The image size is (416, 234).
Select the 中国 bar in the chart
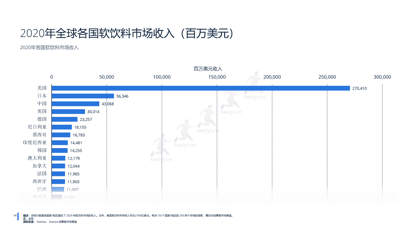coord(75,104)
